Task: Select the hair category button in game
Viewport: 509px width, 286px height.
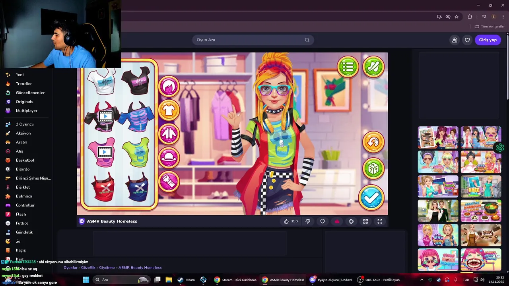Action: click(169, 86)
